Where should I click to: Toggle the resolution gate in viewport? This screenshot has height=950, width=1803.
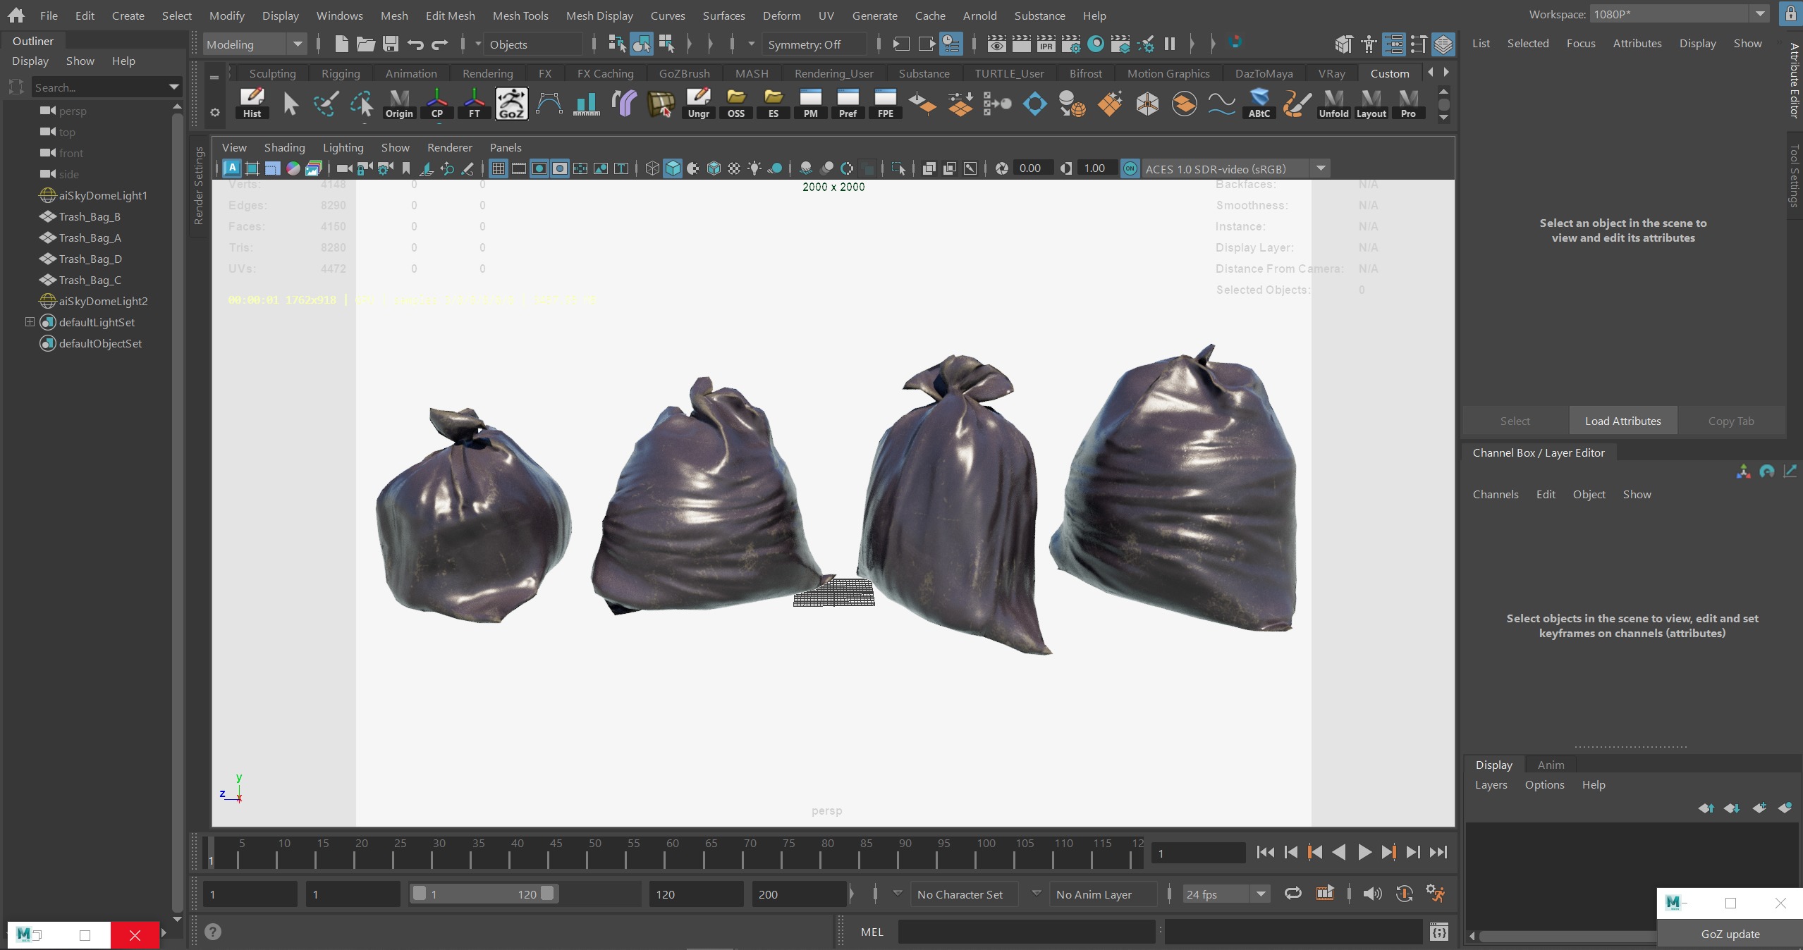coord(539,168)
